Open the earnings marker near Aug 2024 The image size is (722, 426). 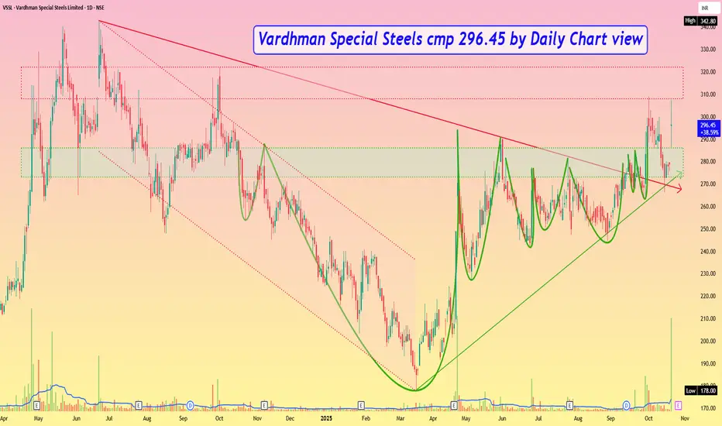click(x=138, y=406)
